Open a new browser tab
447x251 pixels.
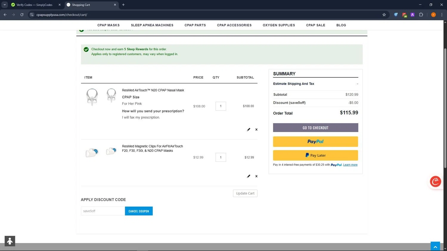click(123, 5)
